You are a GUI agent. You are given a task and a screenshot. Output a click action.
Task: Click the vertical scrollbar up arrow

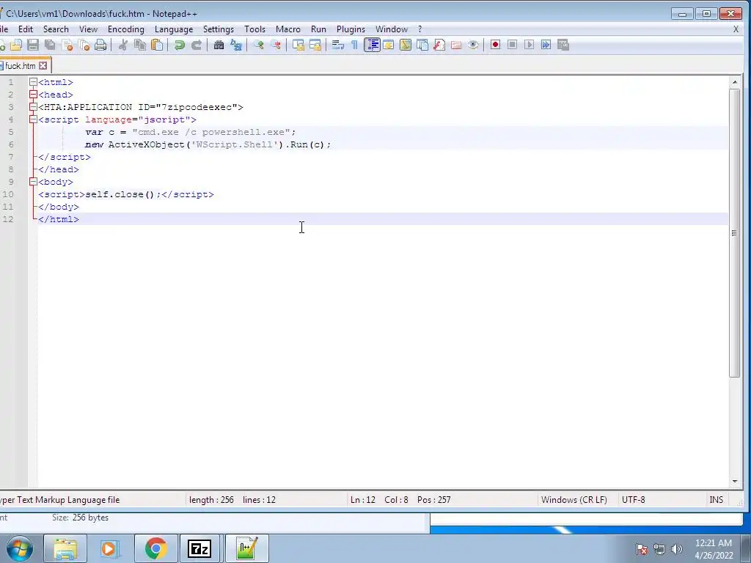(x=735, y=82)
